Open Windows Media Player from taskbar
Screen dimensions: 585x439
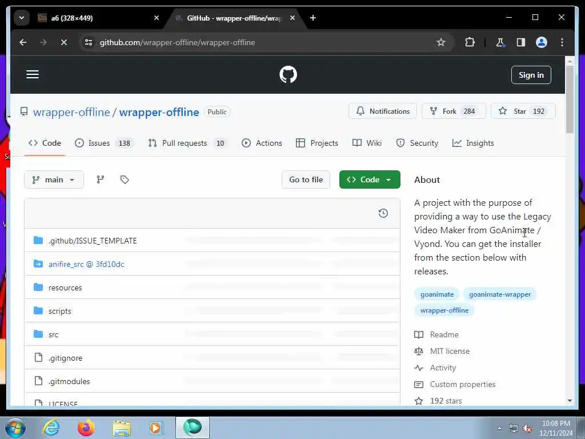click(156, 428)
